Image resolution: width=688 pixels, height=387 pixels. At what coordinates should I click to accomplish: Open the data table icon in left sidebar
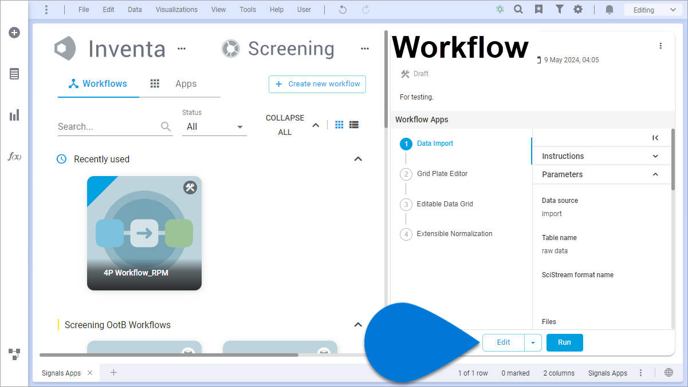14,74
